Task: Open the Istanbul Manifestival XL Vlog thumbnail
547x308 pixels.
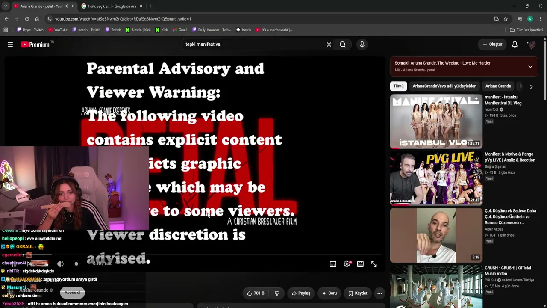Action: (436, 121)
